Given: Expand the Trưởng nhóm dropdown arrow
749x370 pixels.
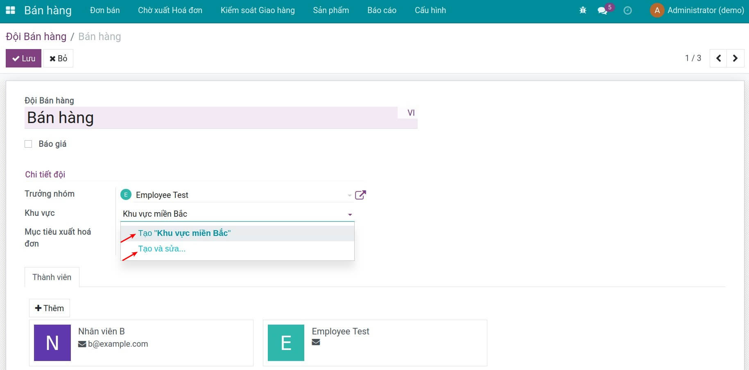Looking at the screenshot, I should pos(349,195).
